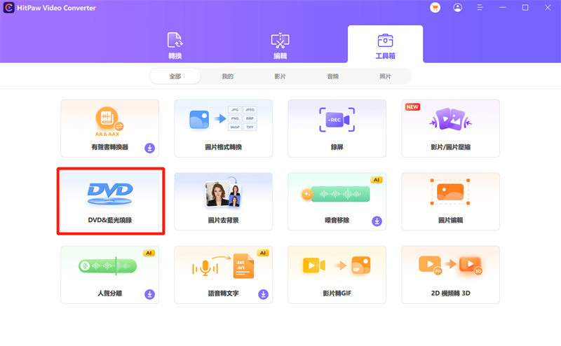Open the shopping cart purchase icon

pos(435,8)
